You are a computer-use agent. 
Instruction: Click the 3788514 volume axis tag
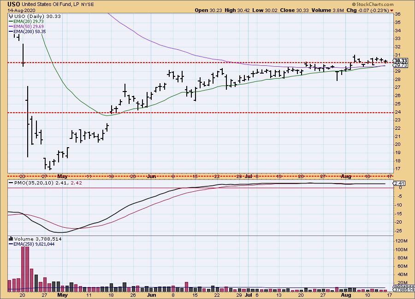[x=403, y=289]
